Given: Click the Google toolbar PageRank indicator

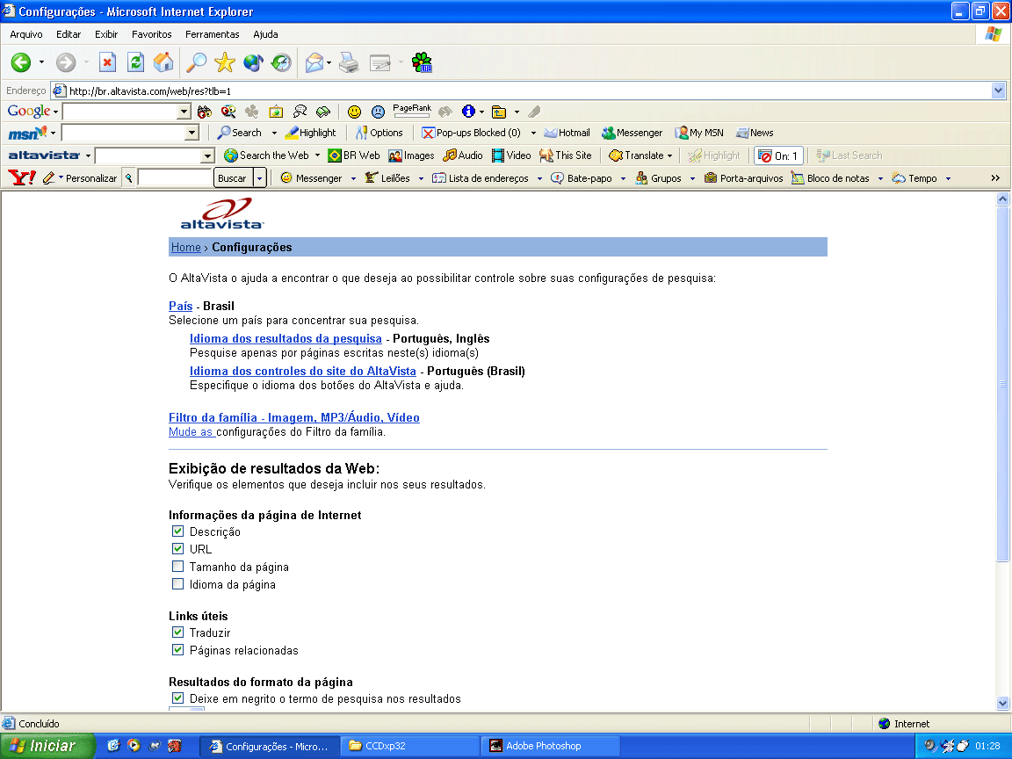Looking at the screenshot, I should click(412, 111).
